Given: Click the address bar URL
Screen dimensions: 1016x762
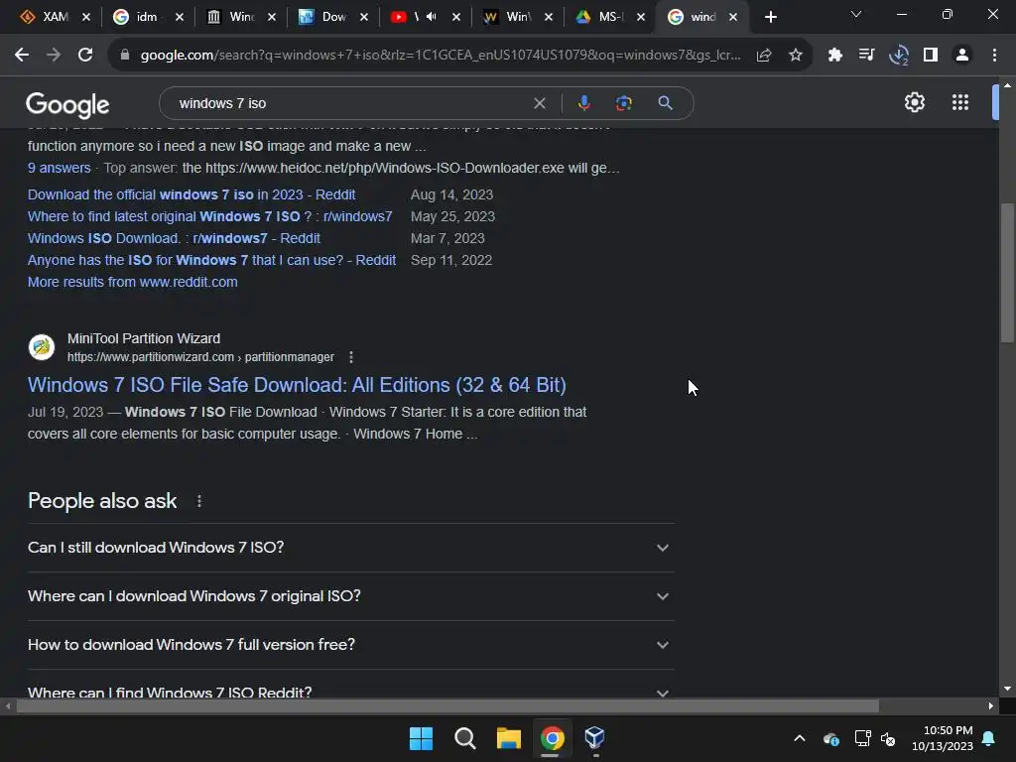Looking at the screenshot, I should coord(441,56).
